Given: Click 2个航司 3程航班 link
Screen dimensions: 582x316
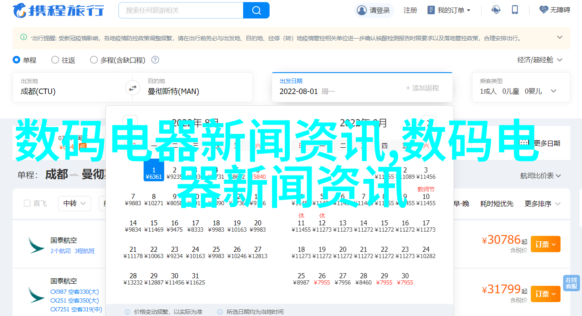Looking at the screenshot, I should (73, 251).
